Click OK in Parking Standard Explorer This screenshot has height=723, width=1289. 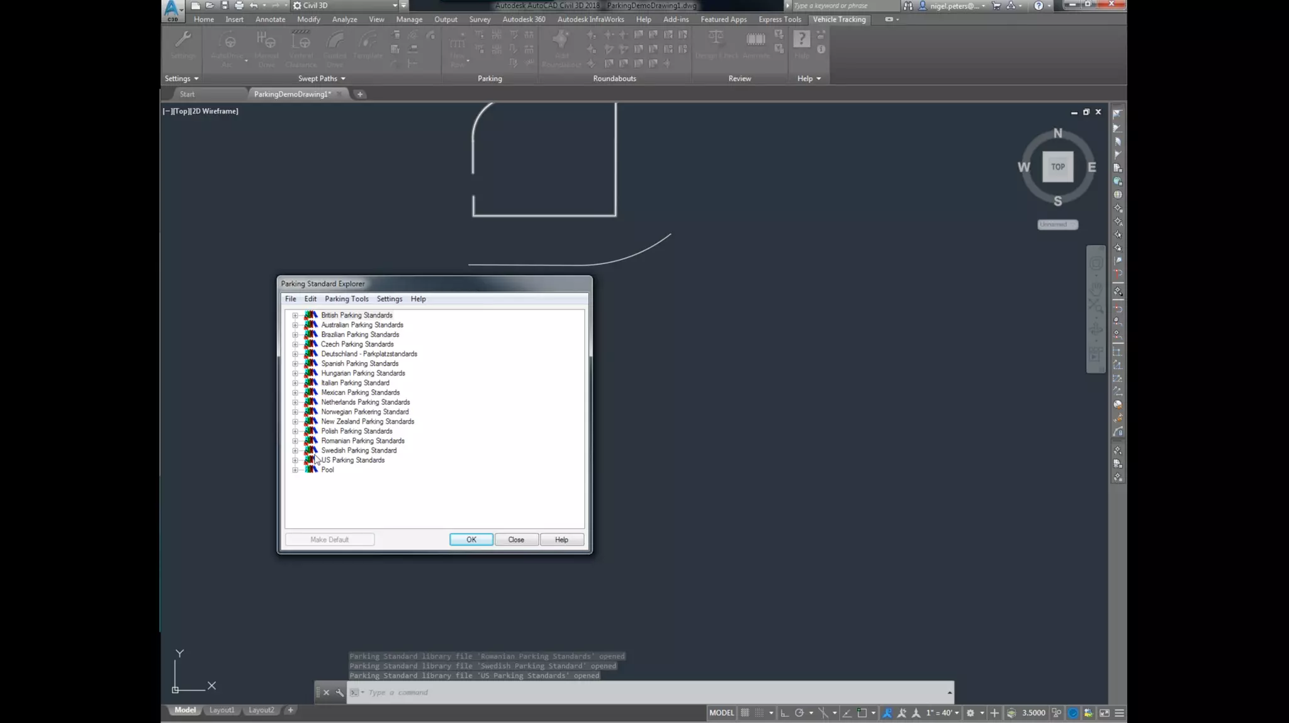click(471, 539)
